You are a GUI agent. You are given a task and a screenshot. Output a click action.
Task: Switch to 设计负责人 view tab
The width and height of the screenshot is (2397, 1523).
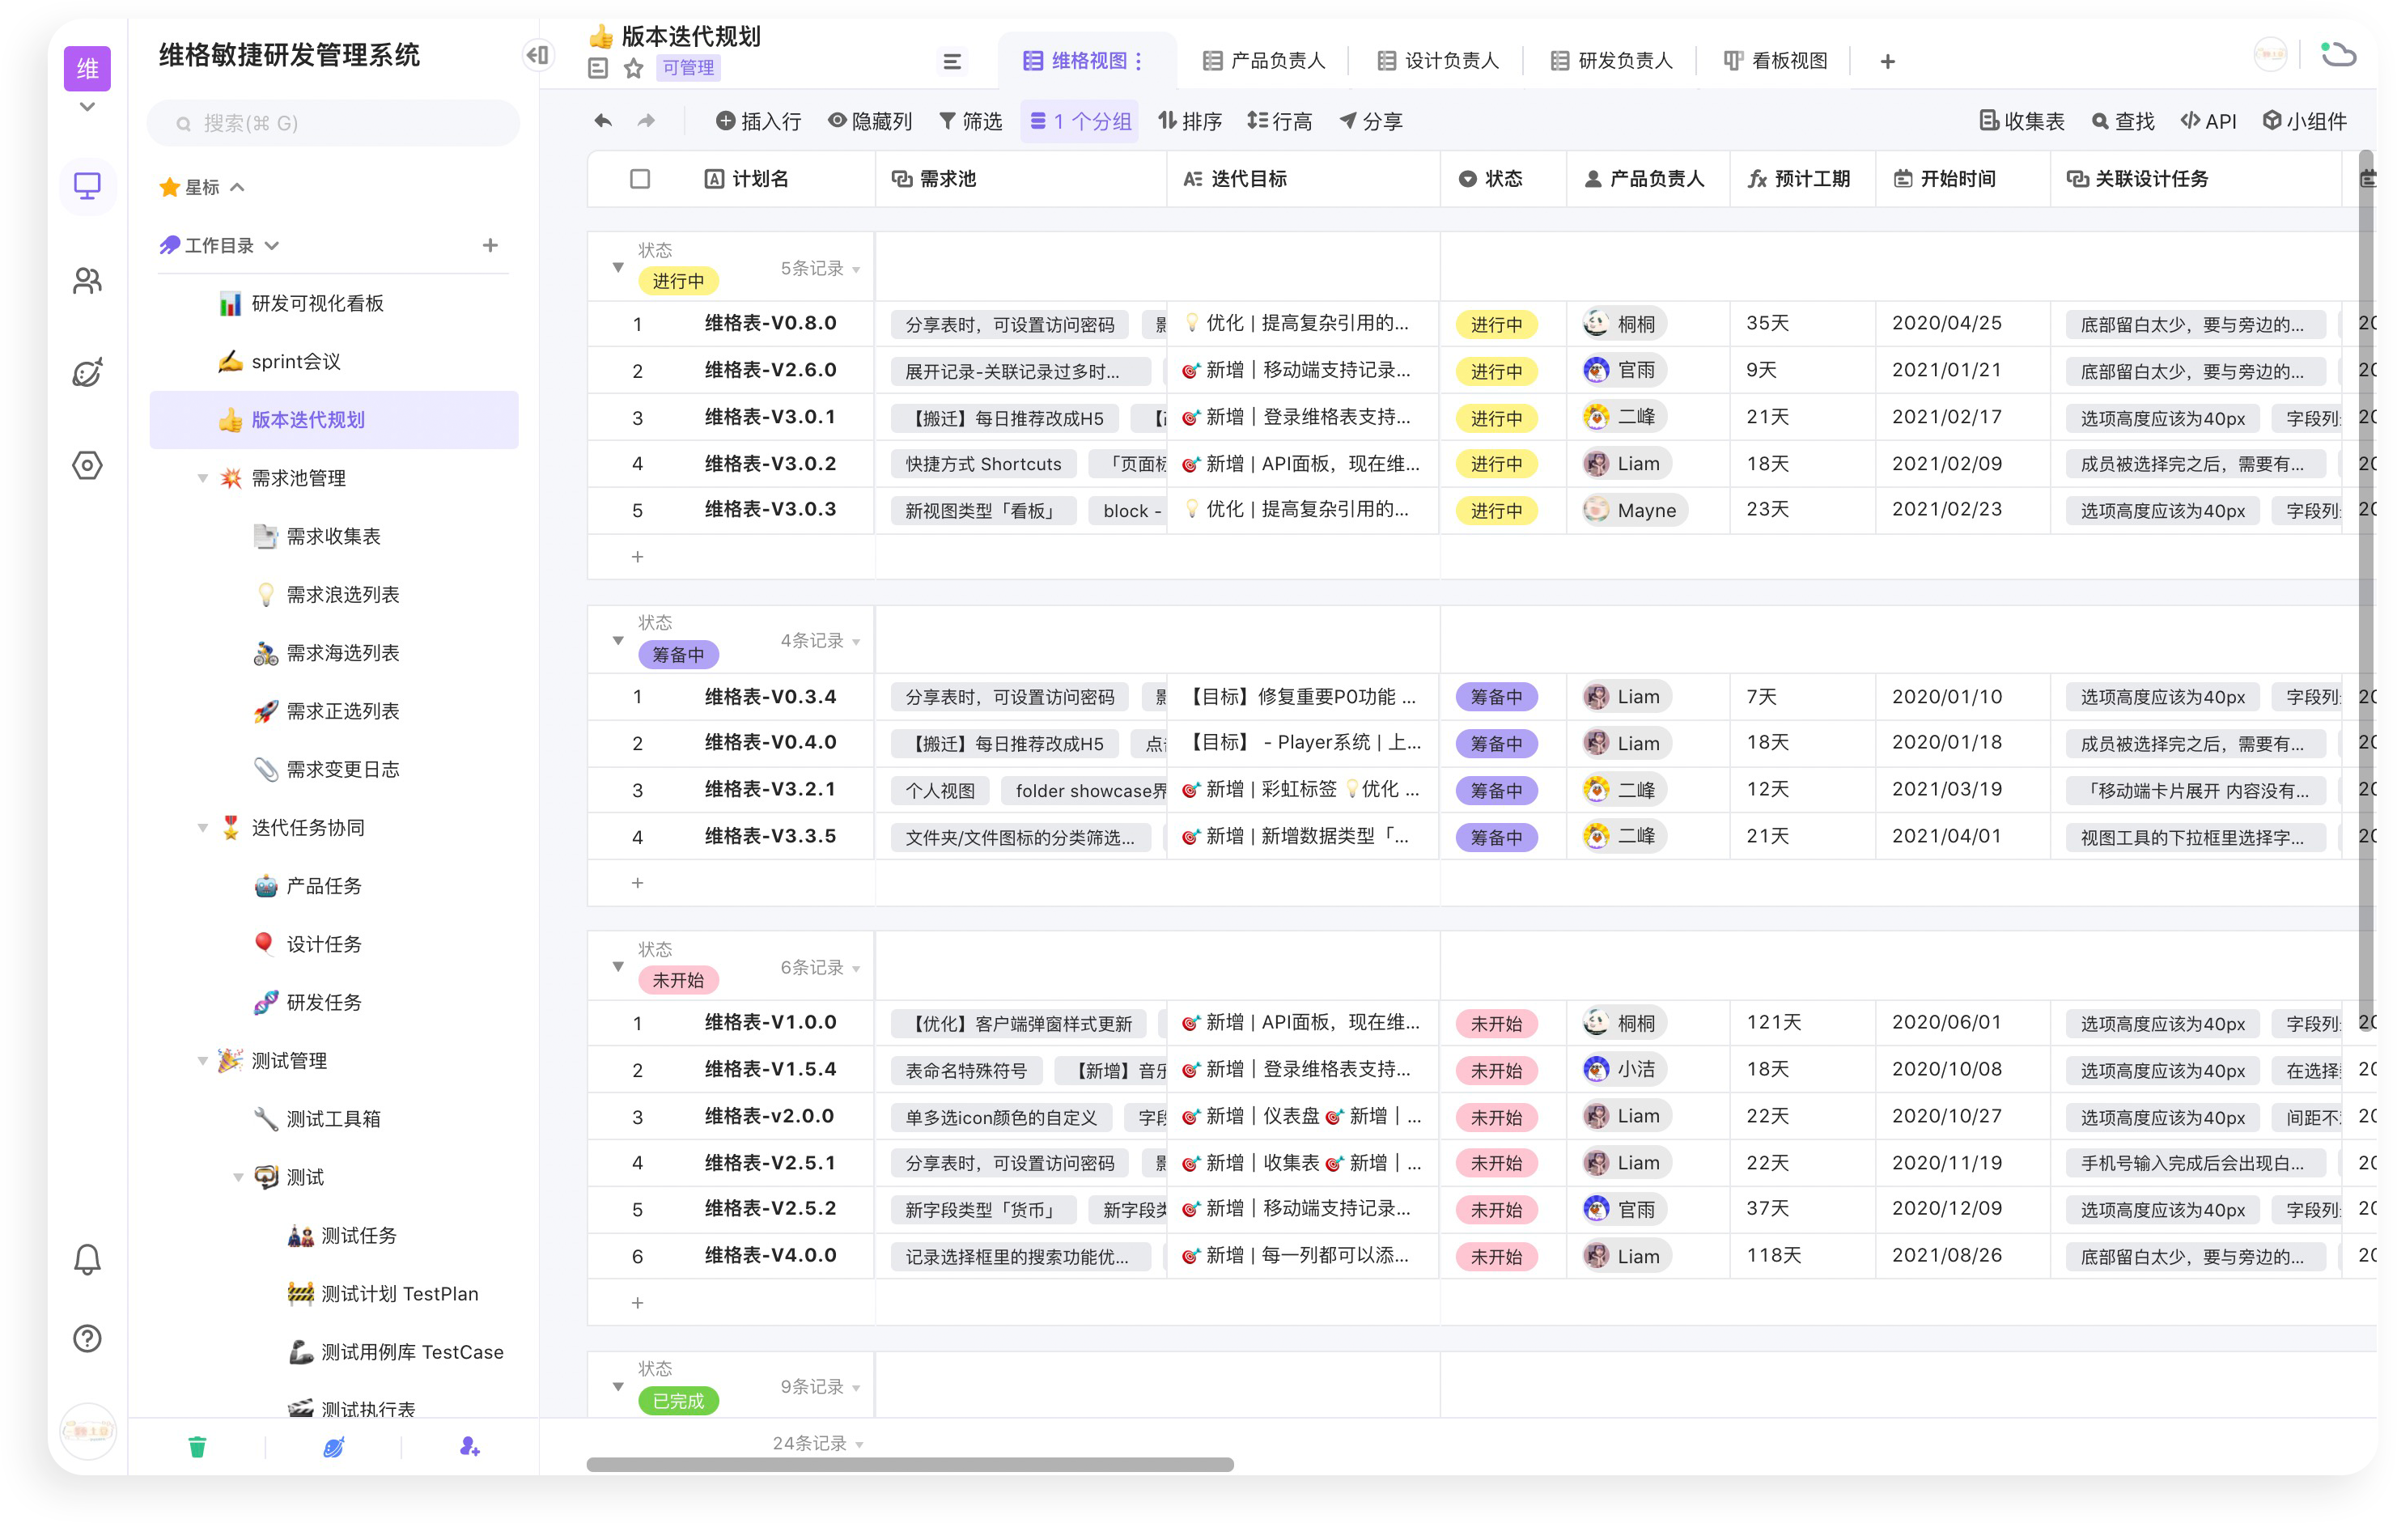[1437, 61]
